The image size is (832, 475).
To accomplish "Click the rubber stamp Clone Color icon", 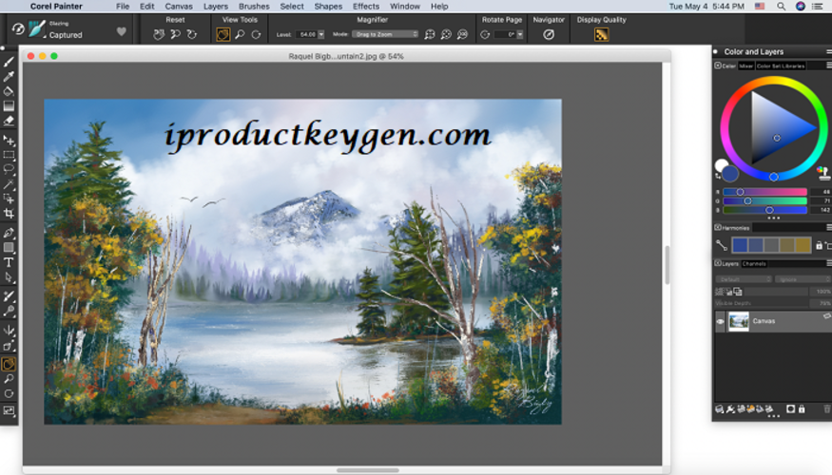I will [823, 172].
